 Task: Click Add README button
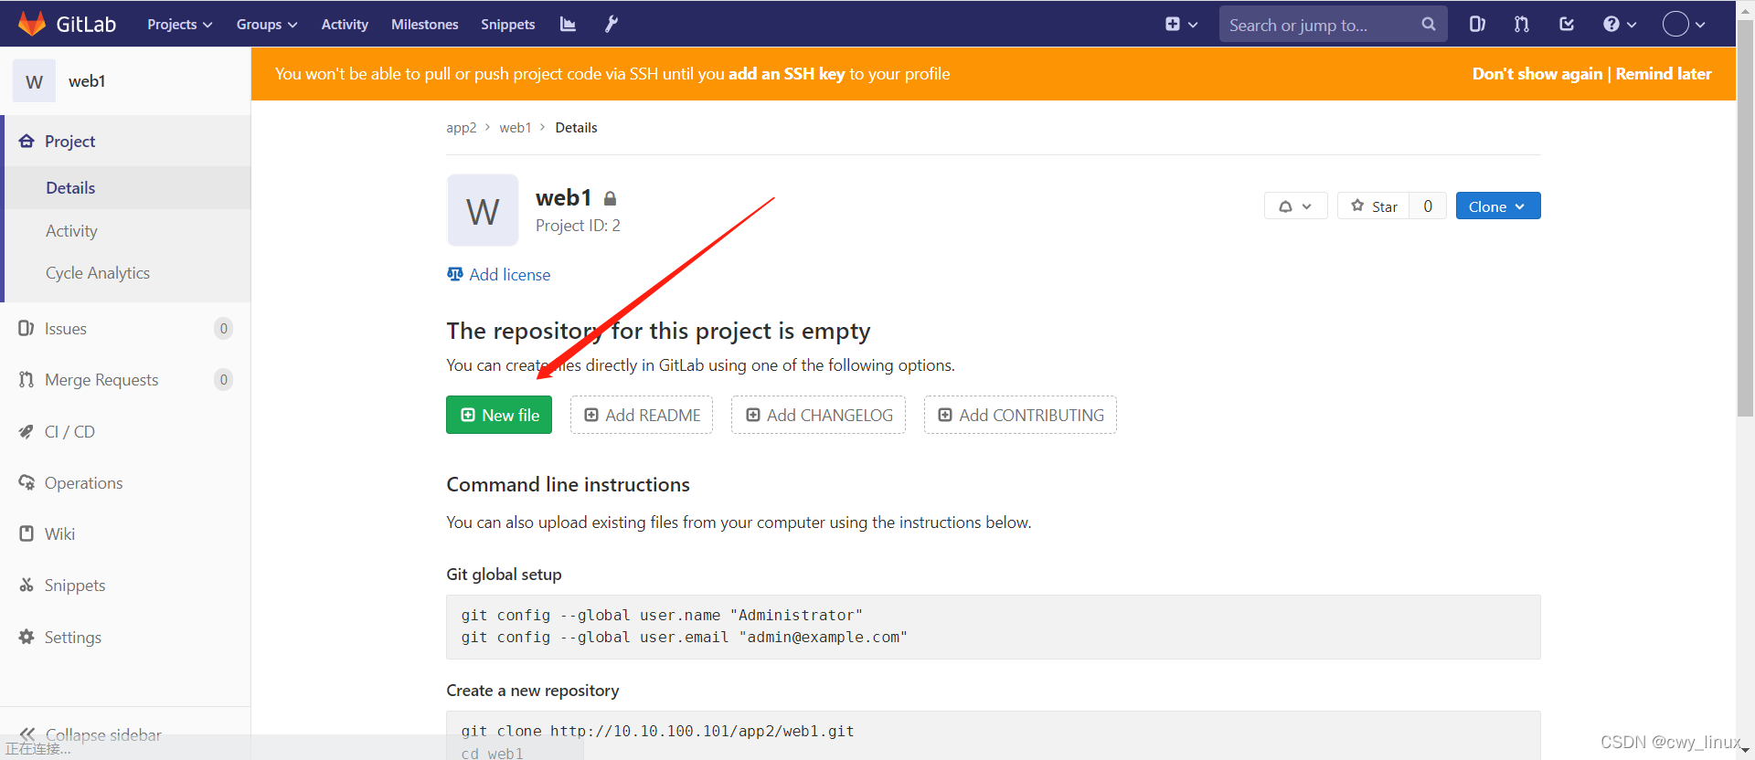pos(642,415)
